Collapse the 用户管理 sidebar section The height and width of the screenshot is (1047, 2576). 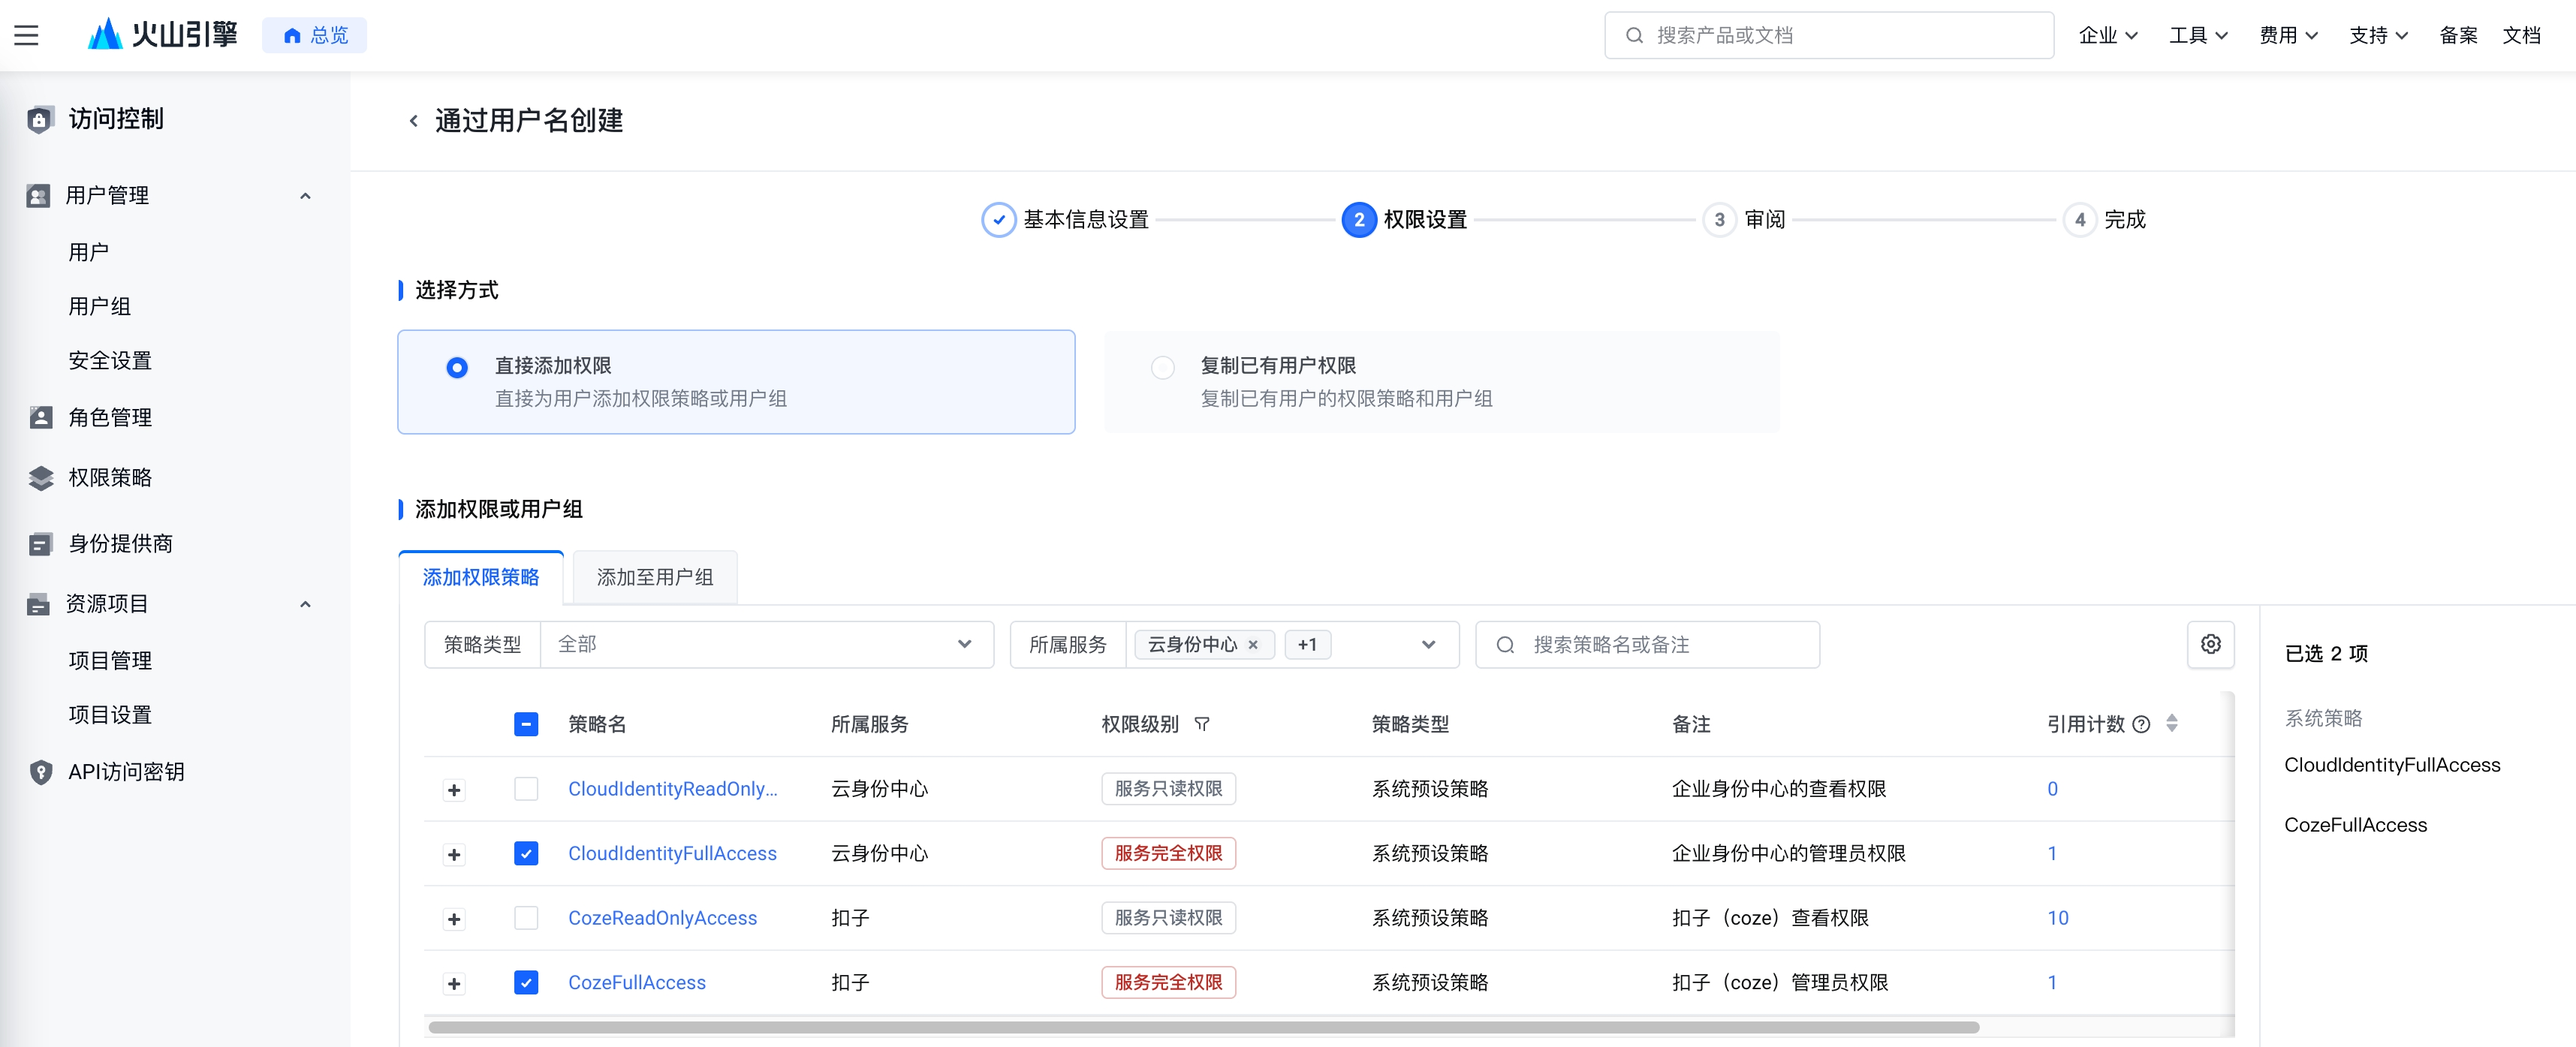tap(306, 196)
